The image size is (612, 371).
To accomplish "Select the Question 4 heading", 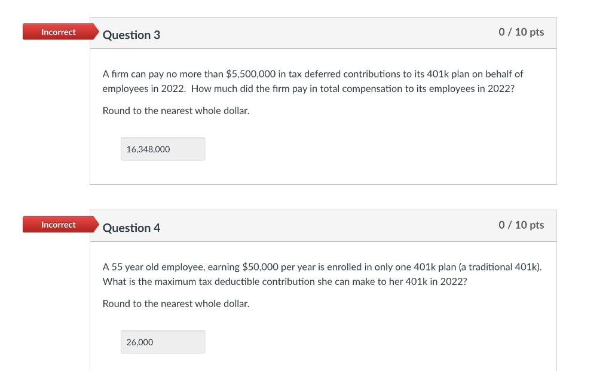I will [131, 228].
